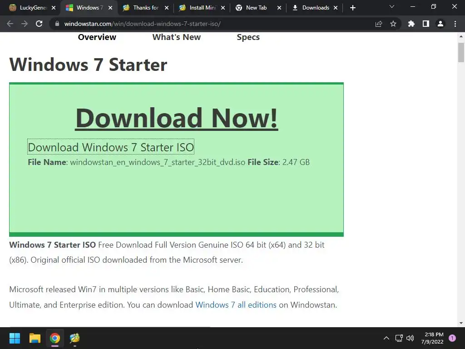This screenshot has width=465, height=349.
Task: Close the Downloads tab
Action: coord(336,8)
